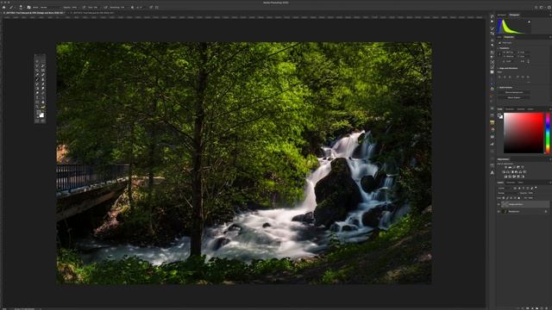Open layer blend mode dropdown
The width and height of the screenshot is (552, 310).
pos(508,193)
